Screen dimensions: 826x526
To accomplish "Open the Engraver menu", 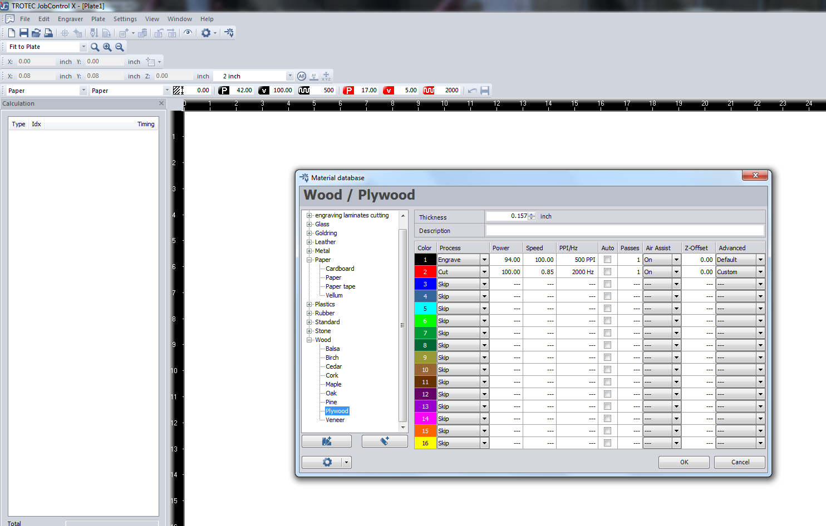I will click(x=70, y=19).
